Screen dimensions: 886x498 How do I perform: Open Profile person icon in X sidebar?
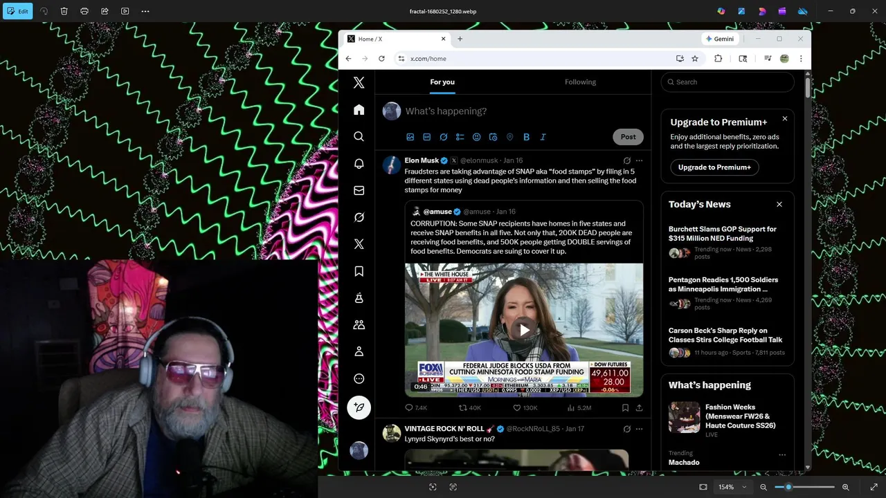[359, 351]
